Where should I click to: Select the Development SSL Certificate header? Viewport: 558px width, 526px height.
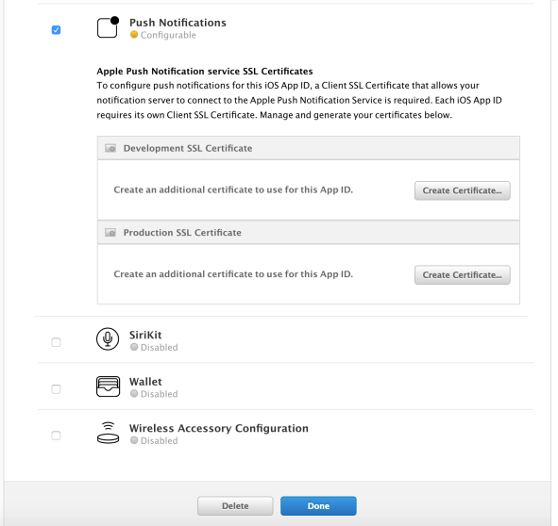[x=309, y=148]
